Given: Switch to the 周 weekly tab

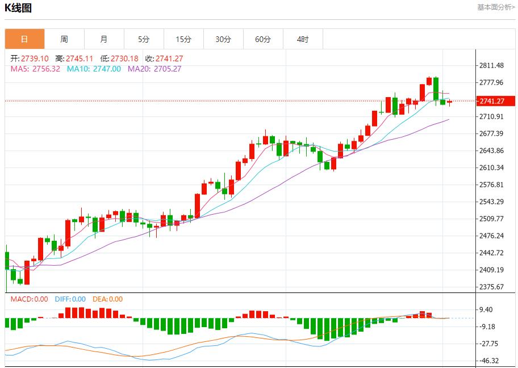Looking at the screenshot, I should pyautogui.click(x=64, y=39).
